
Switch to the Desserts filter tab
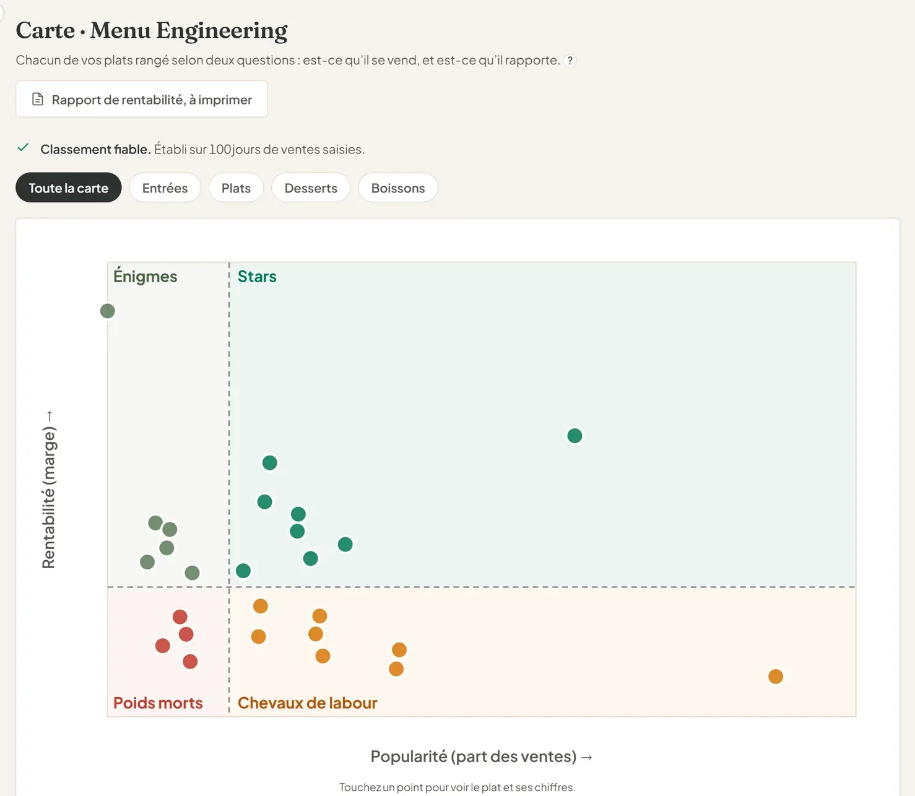pos(311,188)
